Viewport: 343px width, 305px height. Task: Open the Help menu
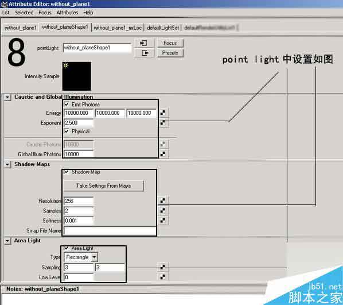88,13
